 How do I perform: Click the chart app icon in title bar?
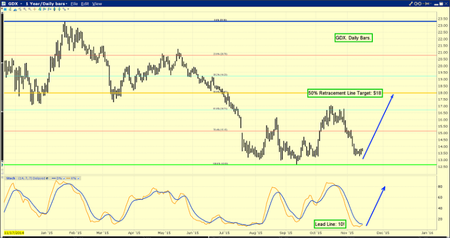[4, 4]
